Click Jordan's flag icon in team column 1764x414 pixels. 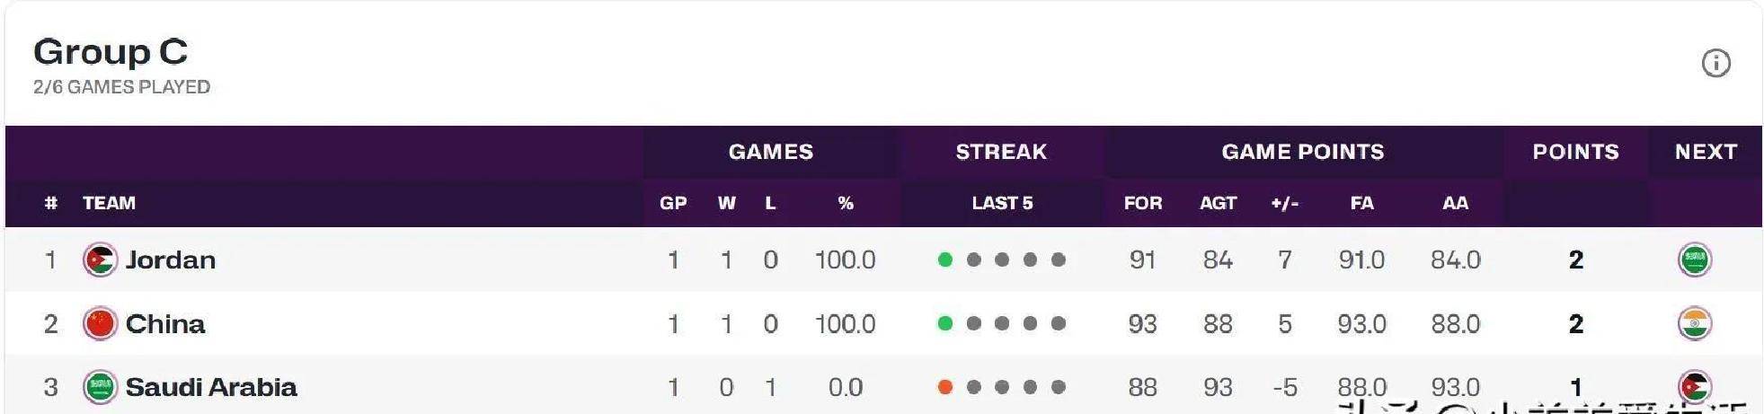click(100, 260)
